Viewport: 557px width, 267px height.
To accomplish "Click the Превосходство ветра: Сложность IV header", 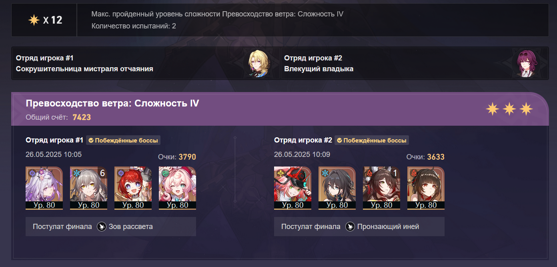I will pyautogui.click(x=112, y=104).
